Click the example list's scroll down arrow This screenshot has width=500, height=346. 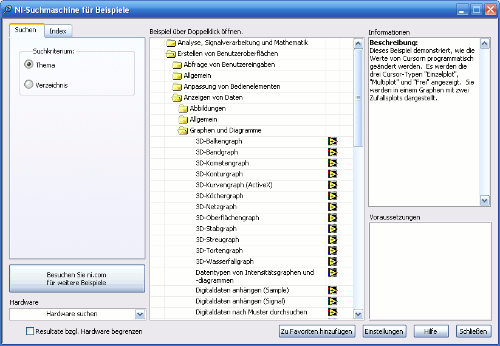[358, 314]
